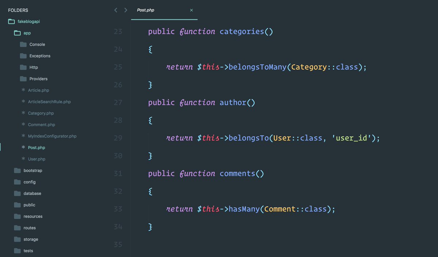Click the routes folder icon
This screenshot has height=257, width=438.
coord(17,228)
